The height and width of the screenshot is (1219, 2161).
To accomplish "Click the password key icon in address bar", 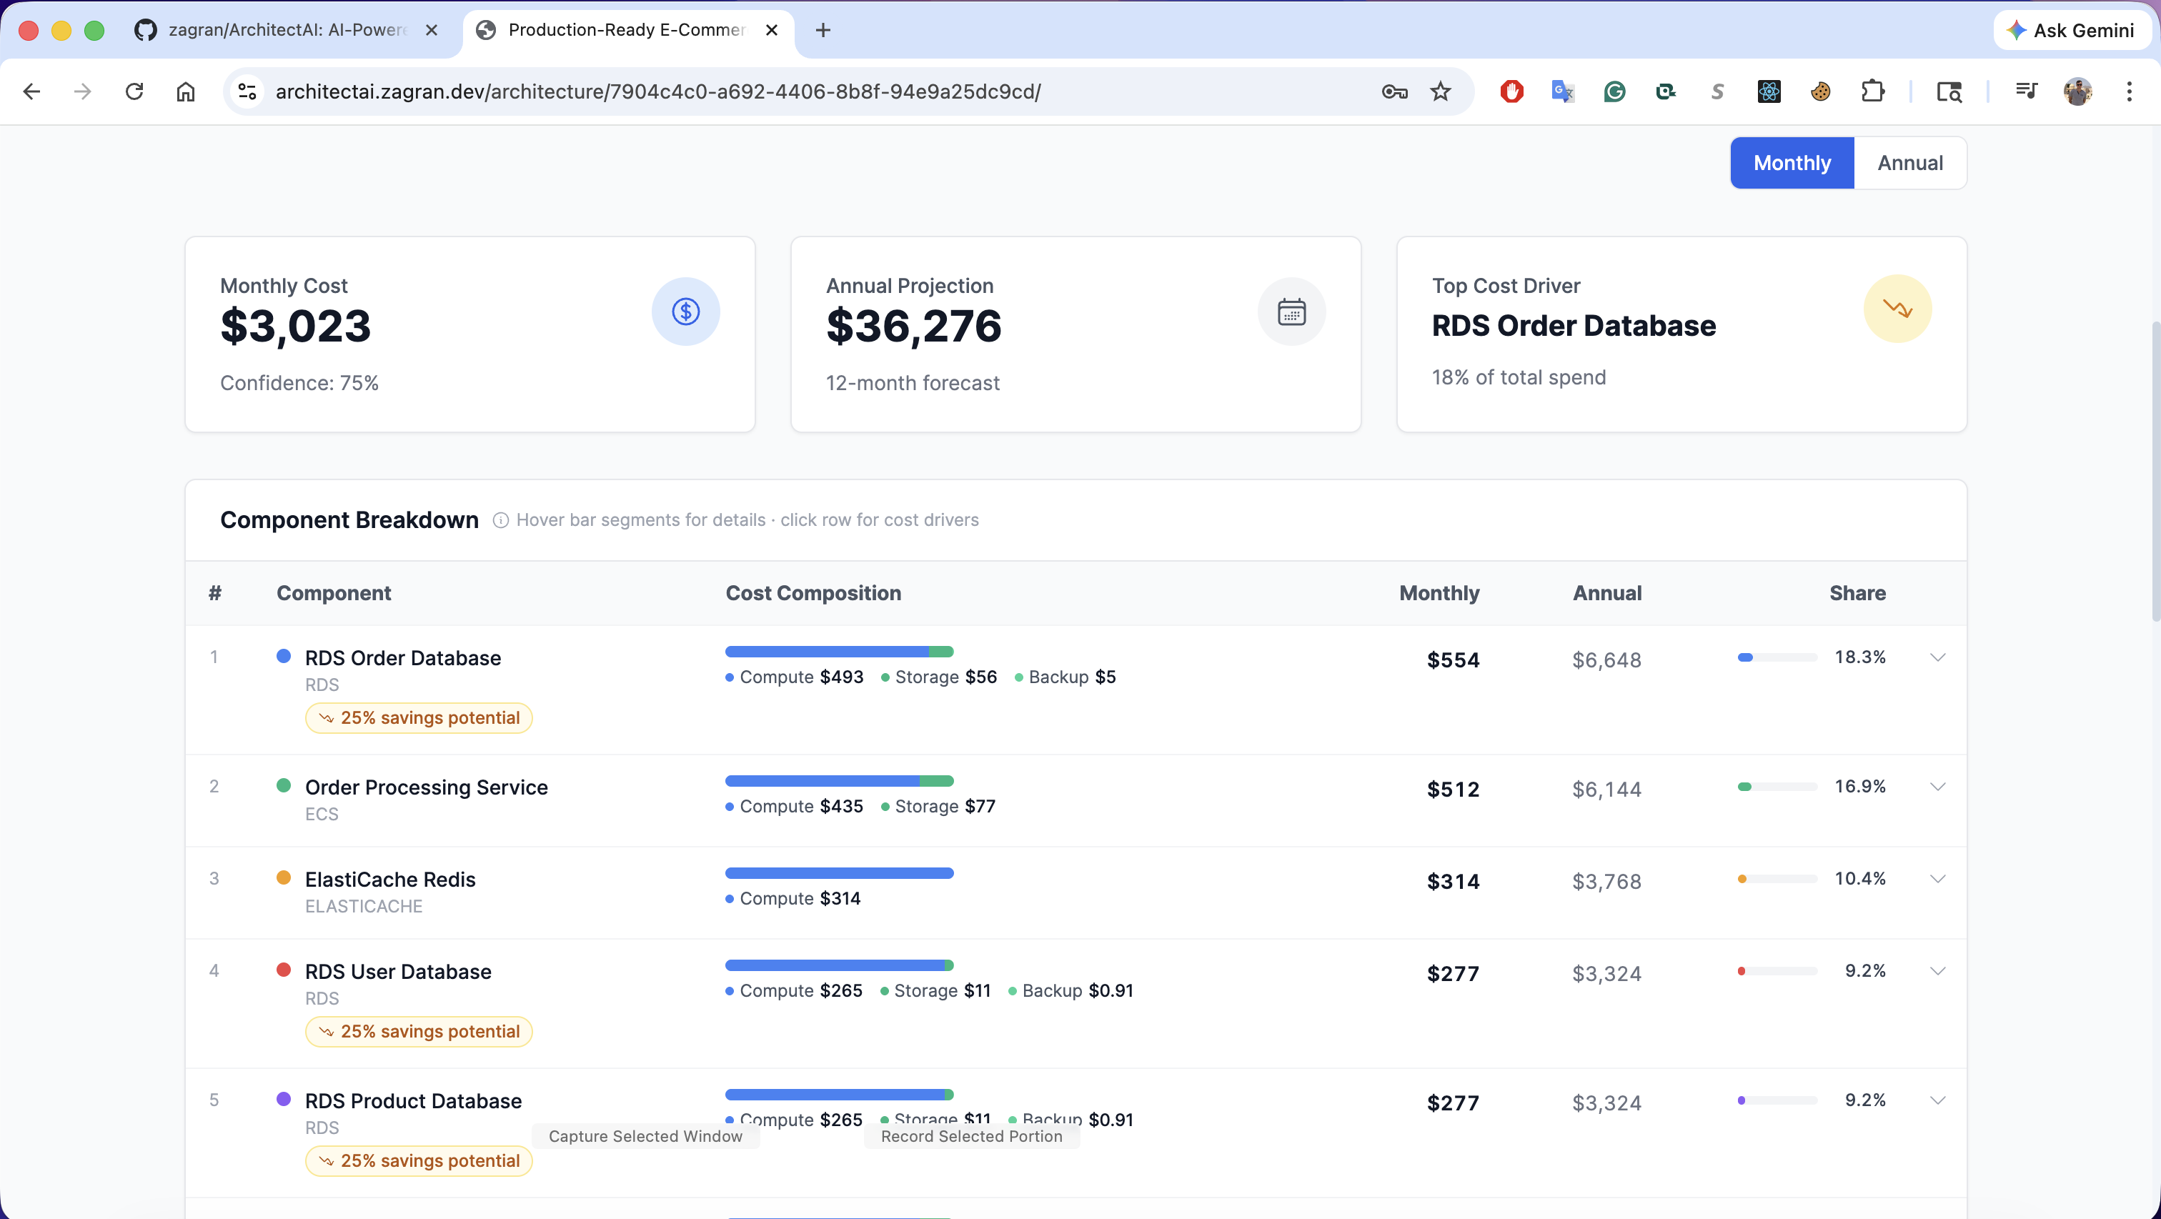I will click(x=1394, y=91).
